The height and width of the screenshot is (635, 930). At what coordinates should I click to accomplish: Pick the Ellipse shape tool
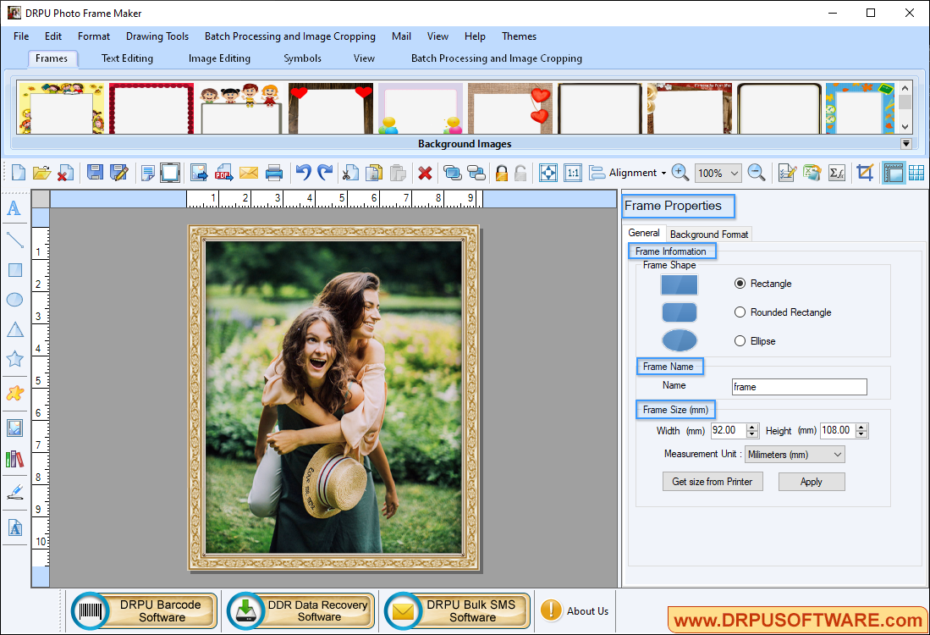(x=14, y=300)
